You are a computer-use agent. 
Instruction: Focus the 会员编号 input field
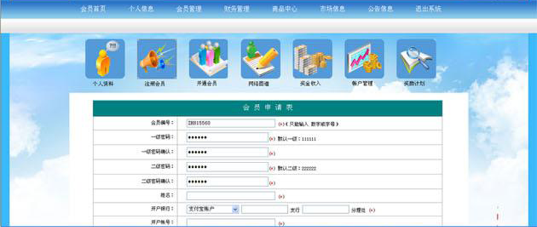coord(231,123)
